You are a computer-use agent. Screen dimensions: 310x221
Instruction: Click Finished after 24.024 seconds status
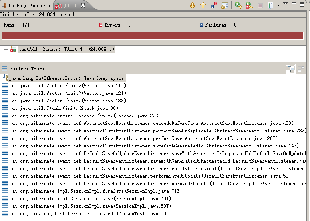(x=38, y=14)
